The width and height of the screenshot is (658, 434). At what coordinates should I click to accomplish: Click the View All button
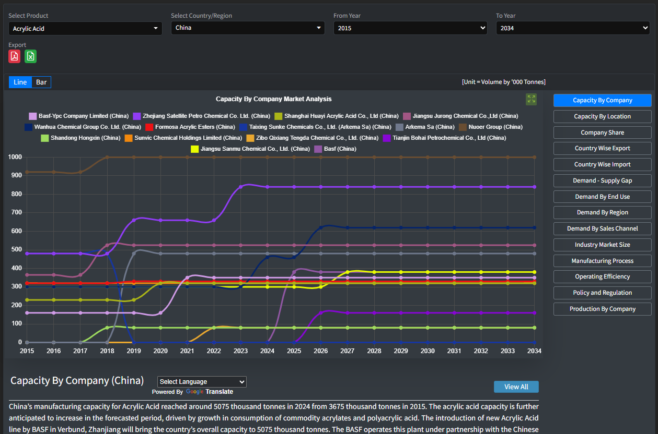(x=516, y=387)
